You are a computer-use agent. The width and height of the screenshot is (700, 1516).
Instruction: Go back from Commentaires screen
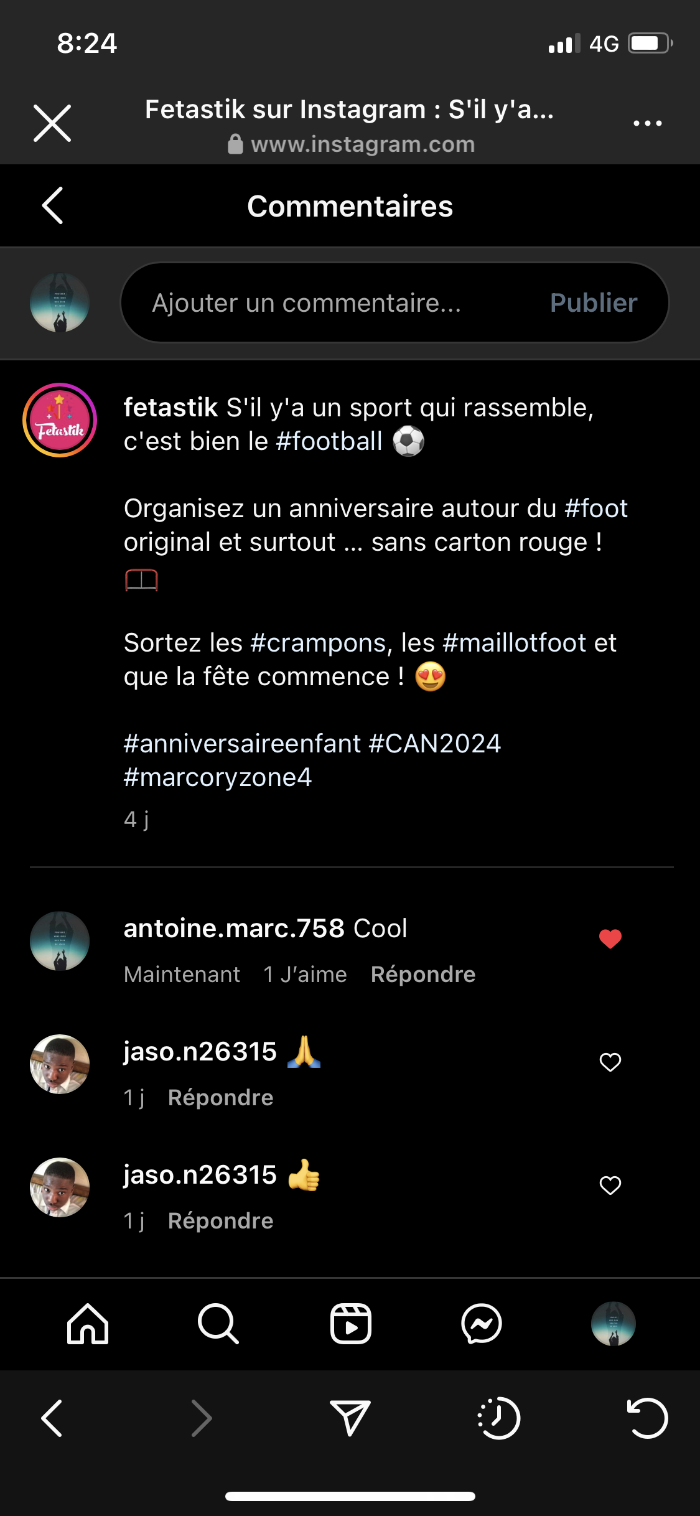tap(53, 205)
